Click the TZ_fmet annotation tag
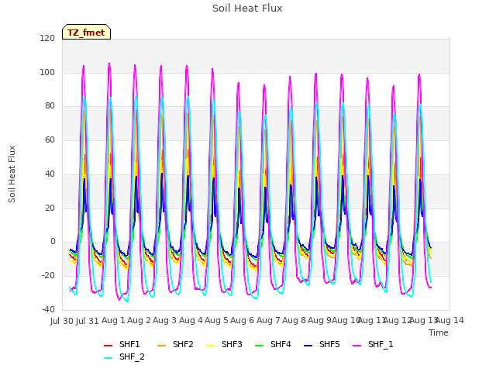This screenshot has height=372, width=496. 86,32
